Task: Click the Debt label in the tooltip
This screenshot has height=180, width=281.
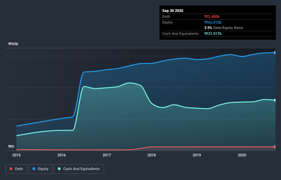Action: pyautogui.click(x=166, y=17)
